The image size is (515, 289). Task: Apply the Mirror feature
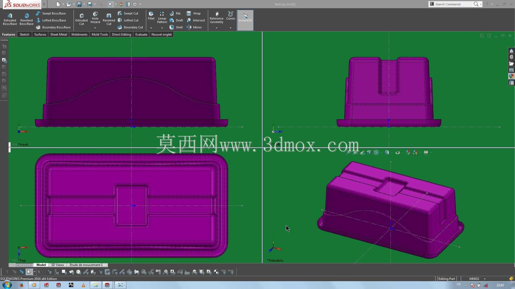point(194,27)
